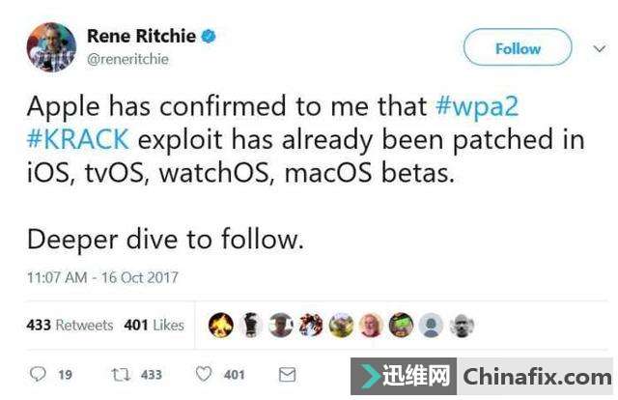Open Rene Ritchie's profile avatar
Screen dimensions: 618x400
(51, 47)
